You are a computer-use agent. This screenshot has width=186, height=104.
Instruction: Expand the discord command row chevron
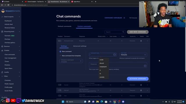(147, 90)
